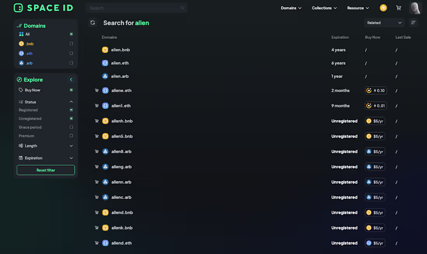Check the .arb domain filter
427x254 pixels.
pyautogui.click(x=71, y=63)
